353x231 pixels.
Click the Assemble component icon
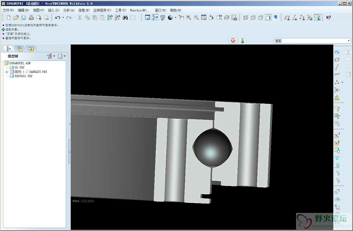(x=337, y=135)
